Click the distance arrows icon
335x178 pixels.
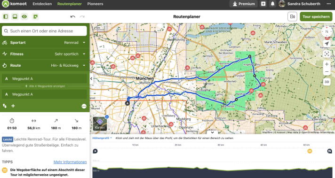[x=34, y=121]
